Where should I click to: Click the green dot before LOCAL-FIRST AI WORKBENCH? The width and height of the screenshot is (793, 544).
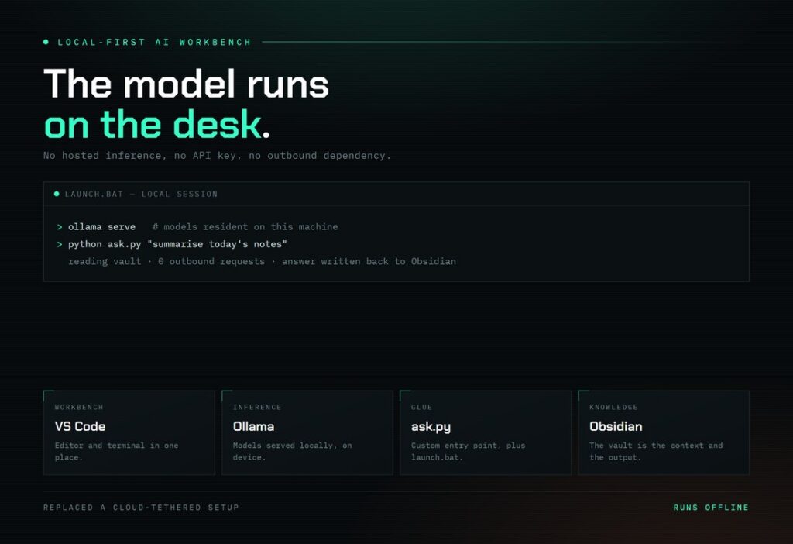click(46, 42)
